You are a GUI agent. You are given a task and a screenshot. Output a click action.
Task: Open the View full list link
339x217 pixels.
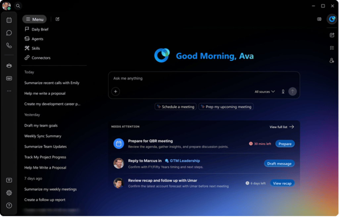pos(282,127)
